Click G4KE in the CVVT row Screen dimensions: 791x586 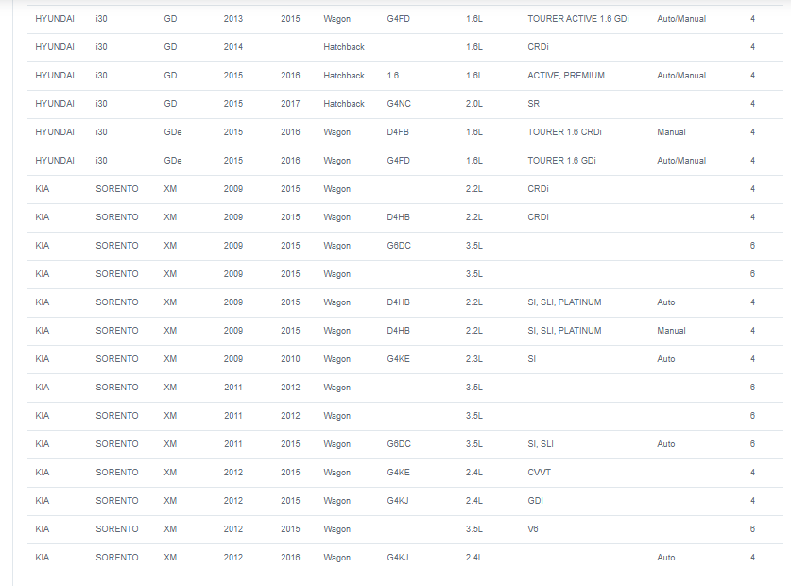(x=399, y=472)
